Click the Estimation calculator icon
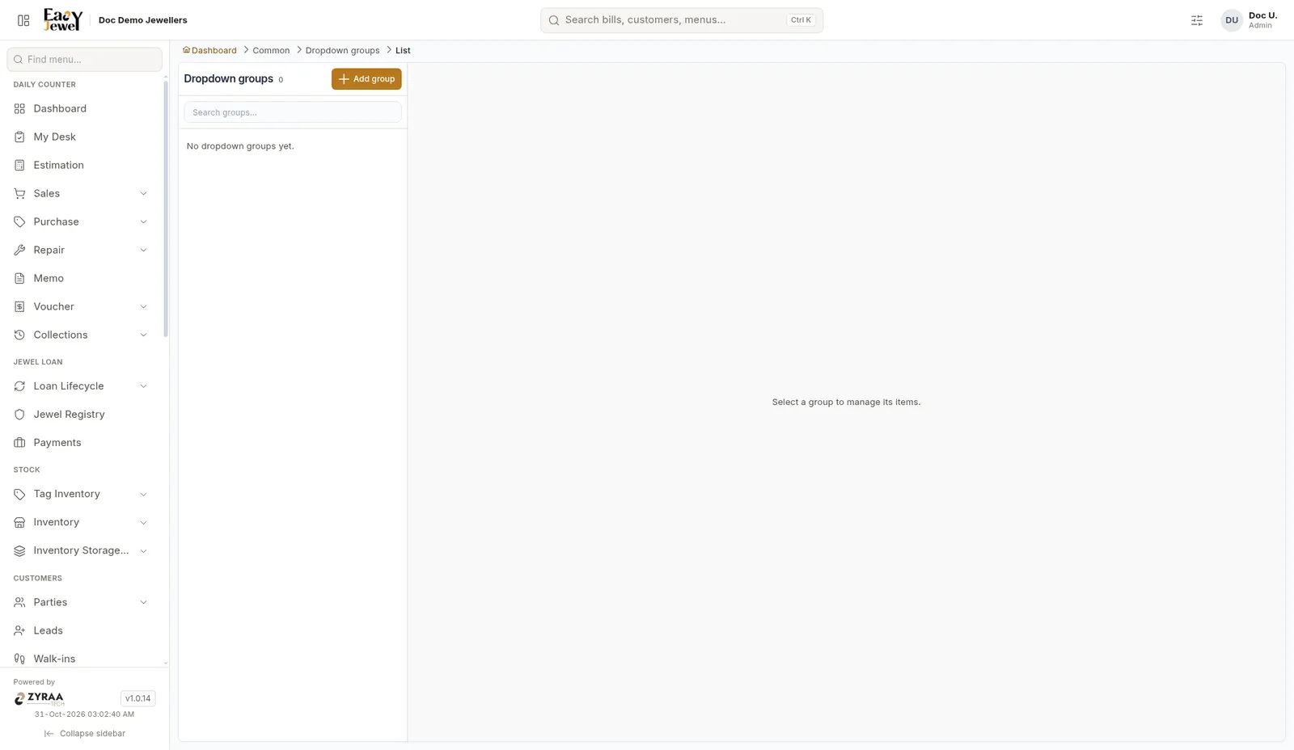This screenshot has height=750, width=1294. pyautogui.click(x=19, y=165)
